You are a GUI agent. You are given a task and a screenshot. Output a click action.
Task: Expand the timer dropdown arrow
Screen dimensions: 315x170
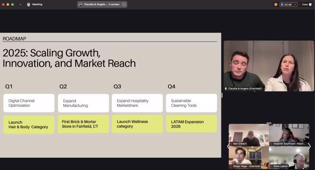[295, 4]
